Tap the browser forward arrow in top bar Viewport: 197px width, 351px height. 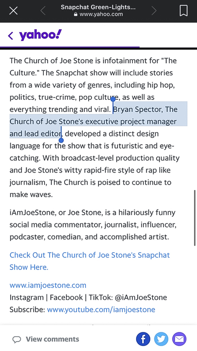154,11
